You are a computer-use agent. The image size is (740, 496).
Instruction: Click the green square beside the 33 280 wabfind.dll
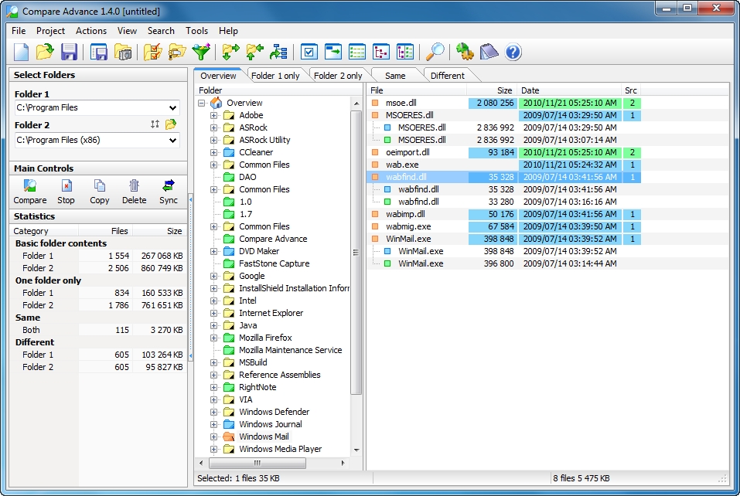tap(387, 202)
